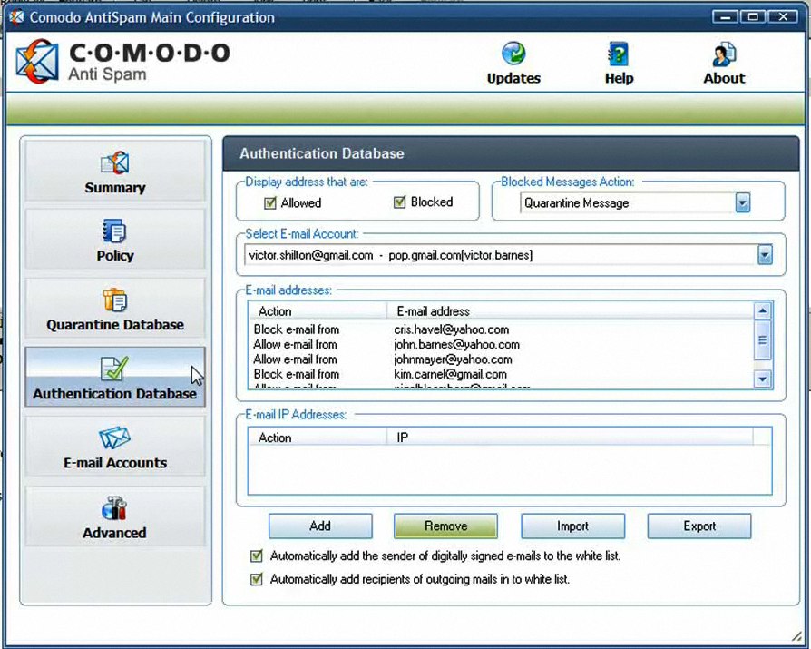Select the johnmayer@yahoo.com entry
Image resolution: width=811 pixels, height=649 pixels.
pyautogui.click(x=453, y=359)
